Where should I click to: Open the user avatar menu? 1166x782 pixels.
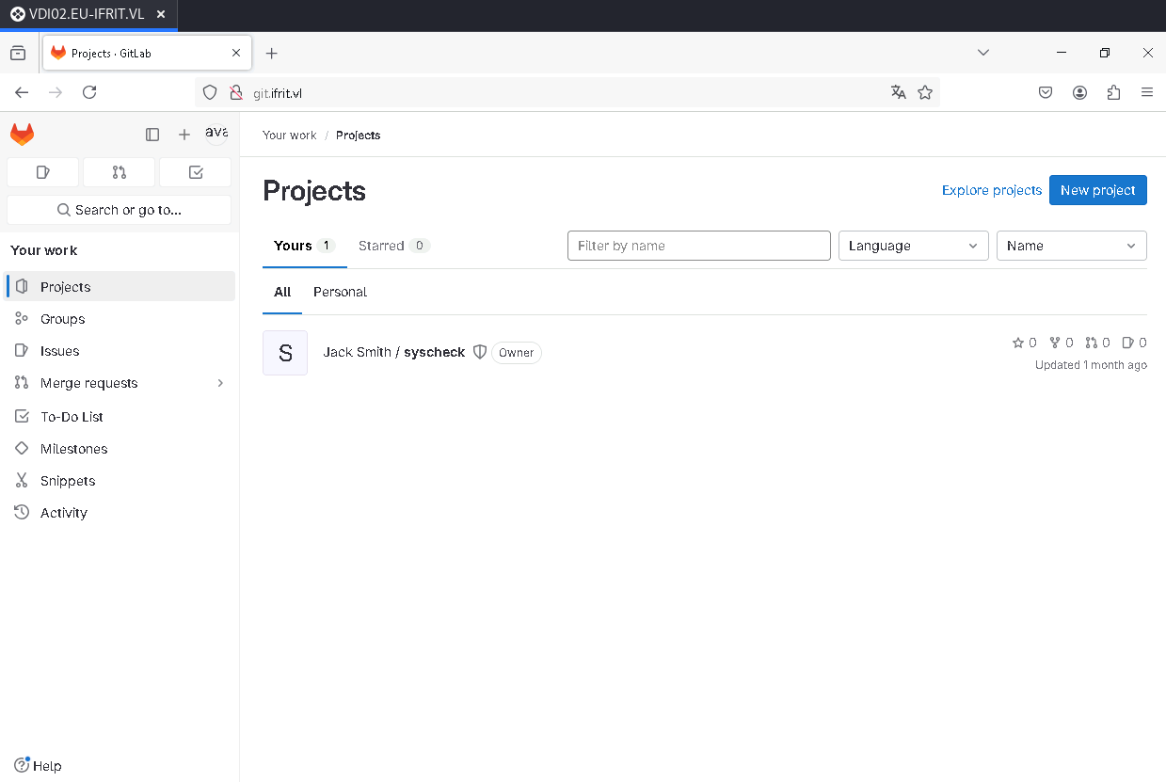click(x=216, y=134)
